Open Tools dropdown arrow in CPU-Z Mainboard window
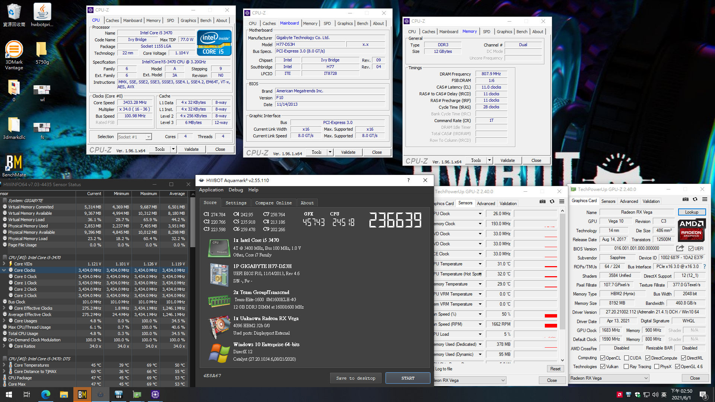The width and height of the screenshot is (715, 402). pyautogui.click(x=330, y=152)
